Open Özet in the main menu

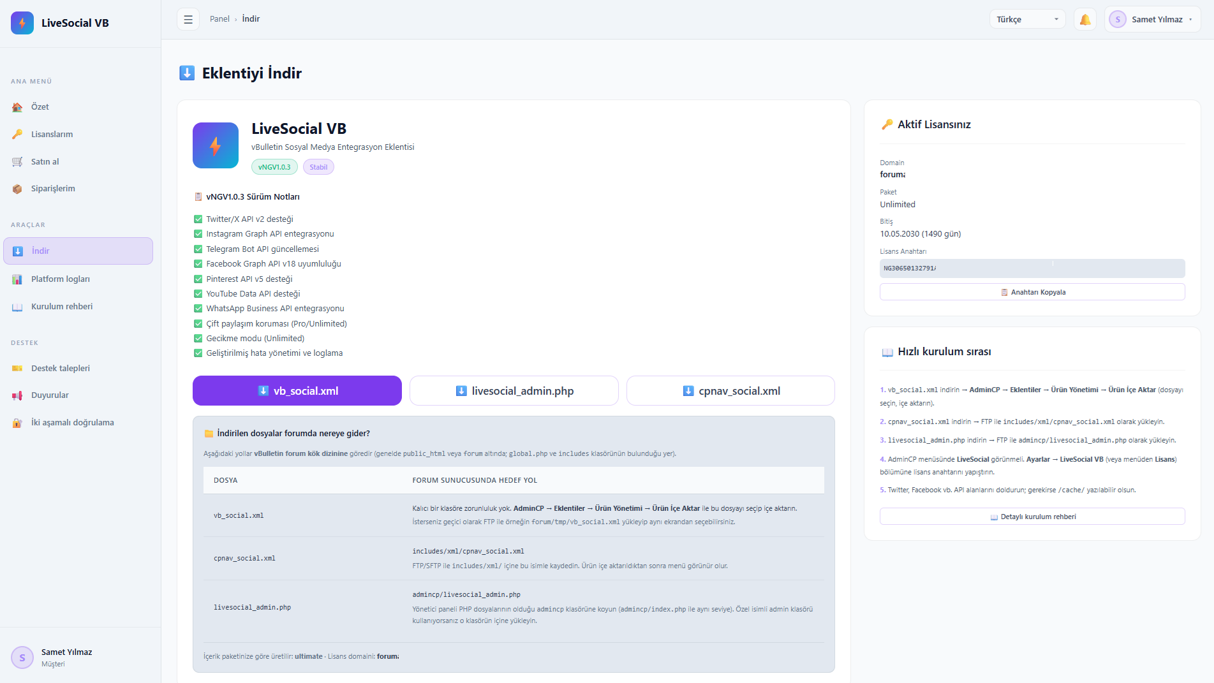78,107
